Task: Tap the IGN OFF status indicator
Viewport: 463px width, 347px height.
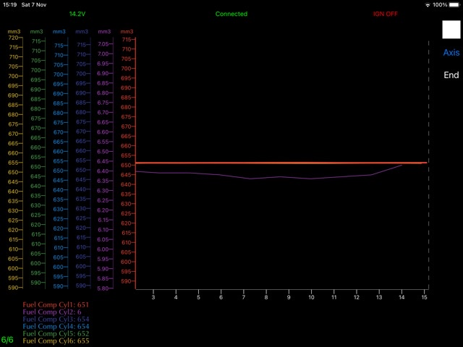Action: [x=386, y=14]
